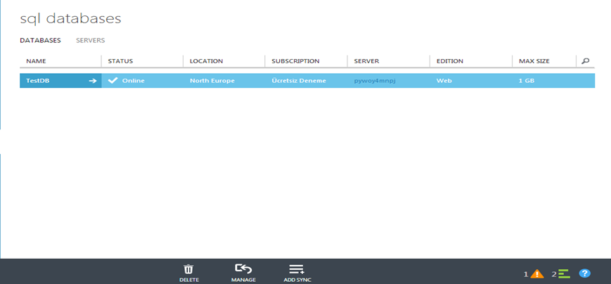Viewport: 611px width, 284px height.
Task: Switch to the Servers tab
Action: coord(91,40)
